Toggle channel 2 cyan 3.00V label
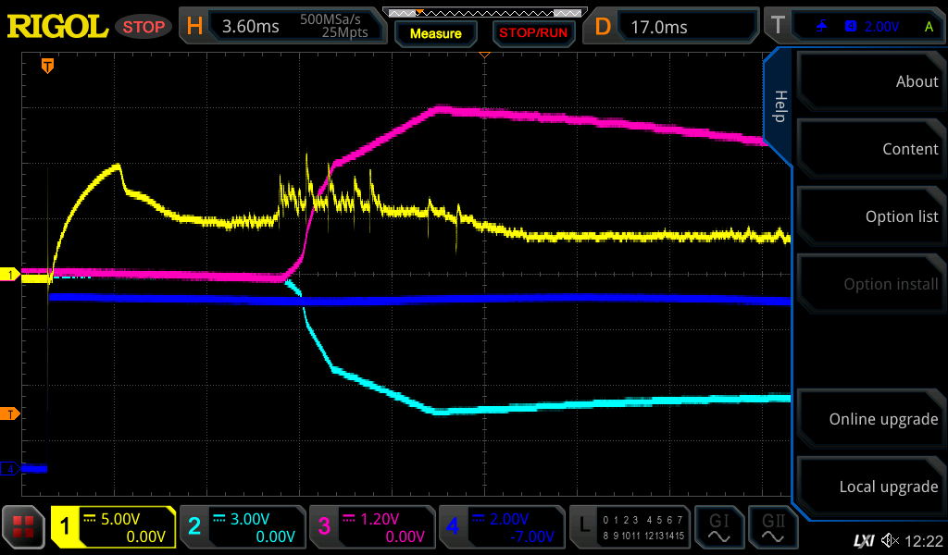 [242, 527]
